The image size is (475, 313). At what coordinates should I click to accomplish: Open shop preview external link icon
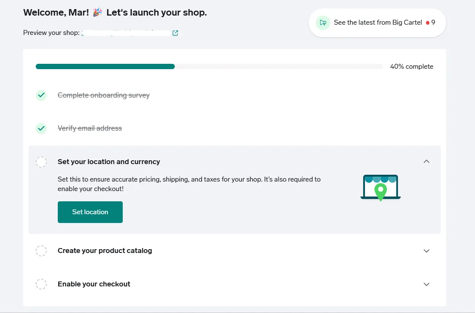point(175,33)
